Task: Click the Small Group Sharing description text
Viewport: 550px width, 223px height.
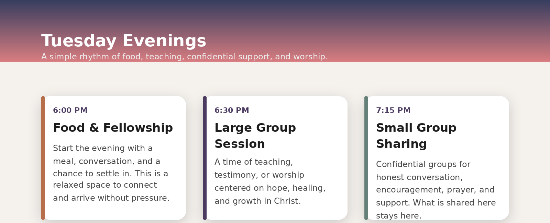Action: [436, 190]
